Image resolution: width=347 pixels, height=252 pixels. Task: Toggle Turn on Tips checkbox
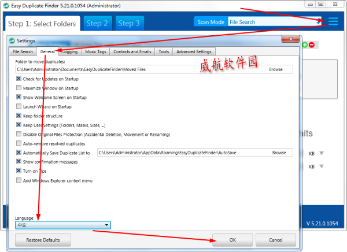click(x=19, y=171)
